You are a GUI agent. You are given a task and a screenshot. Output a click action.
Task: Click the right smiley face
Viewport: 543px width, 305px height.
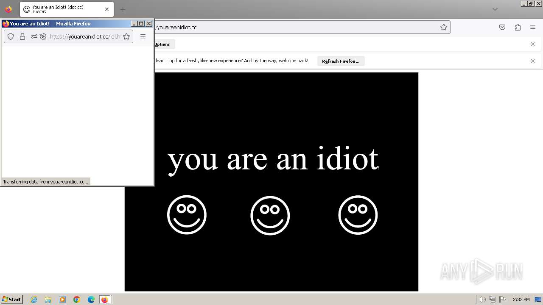point(358,215)
